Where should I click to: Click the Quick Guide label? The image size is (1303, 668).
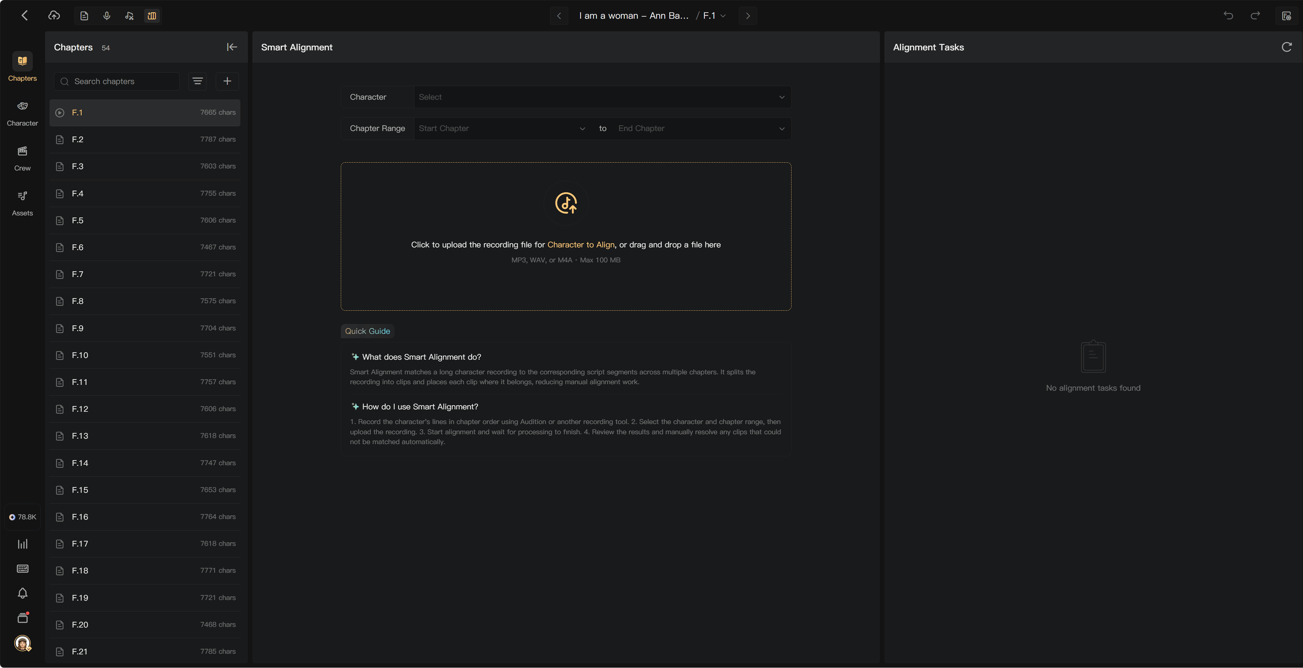pos(367,332)
